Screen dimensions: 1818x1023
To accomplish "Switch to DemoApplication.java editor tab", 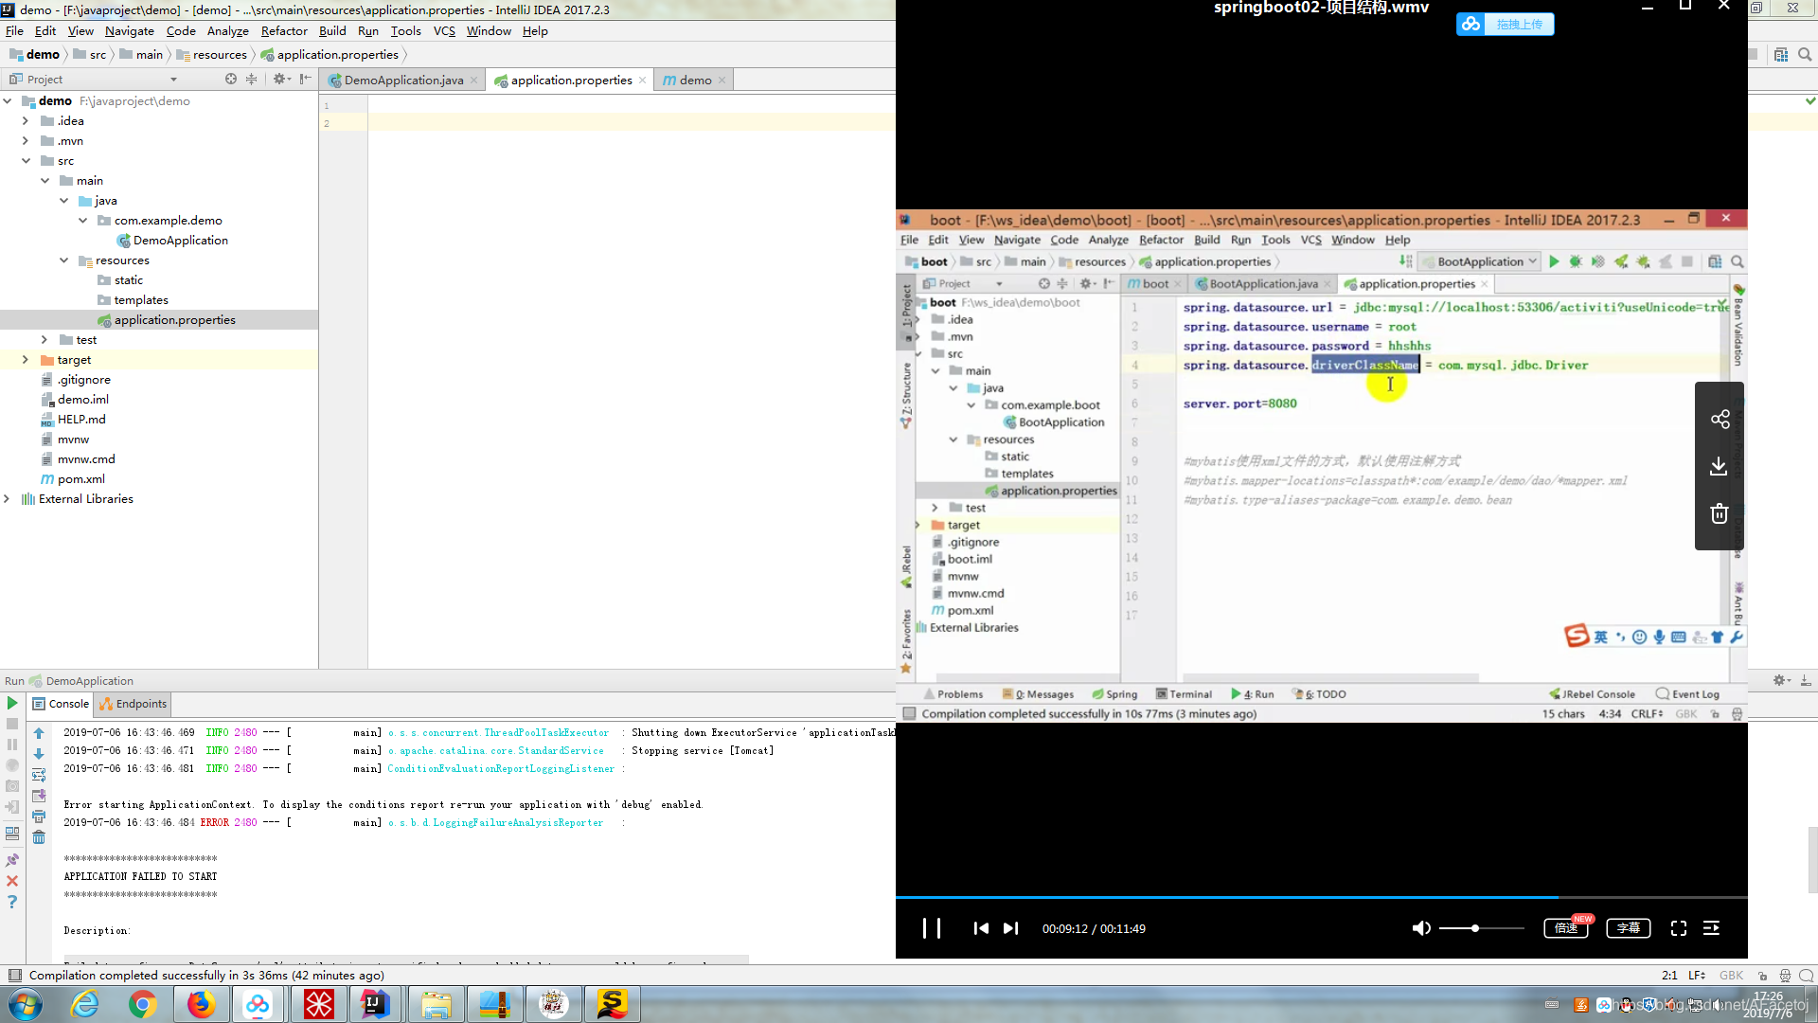I will pyautogui.click(x=403, y=81).
